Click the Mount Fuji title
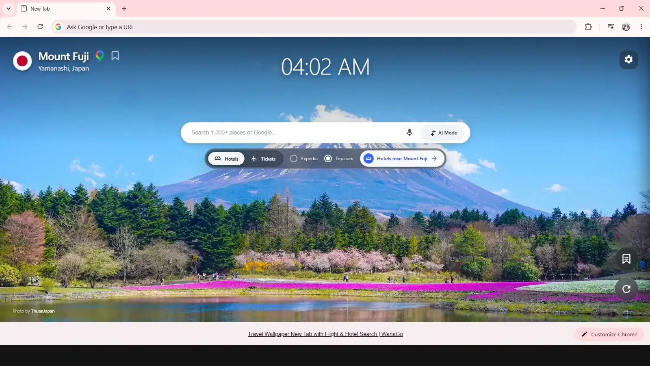This screenshot has width=650, height=366. (64, 56)
